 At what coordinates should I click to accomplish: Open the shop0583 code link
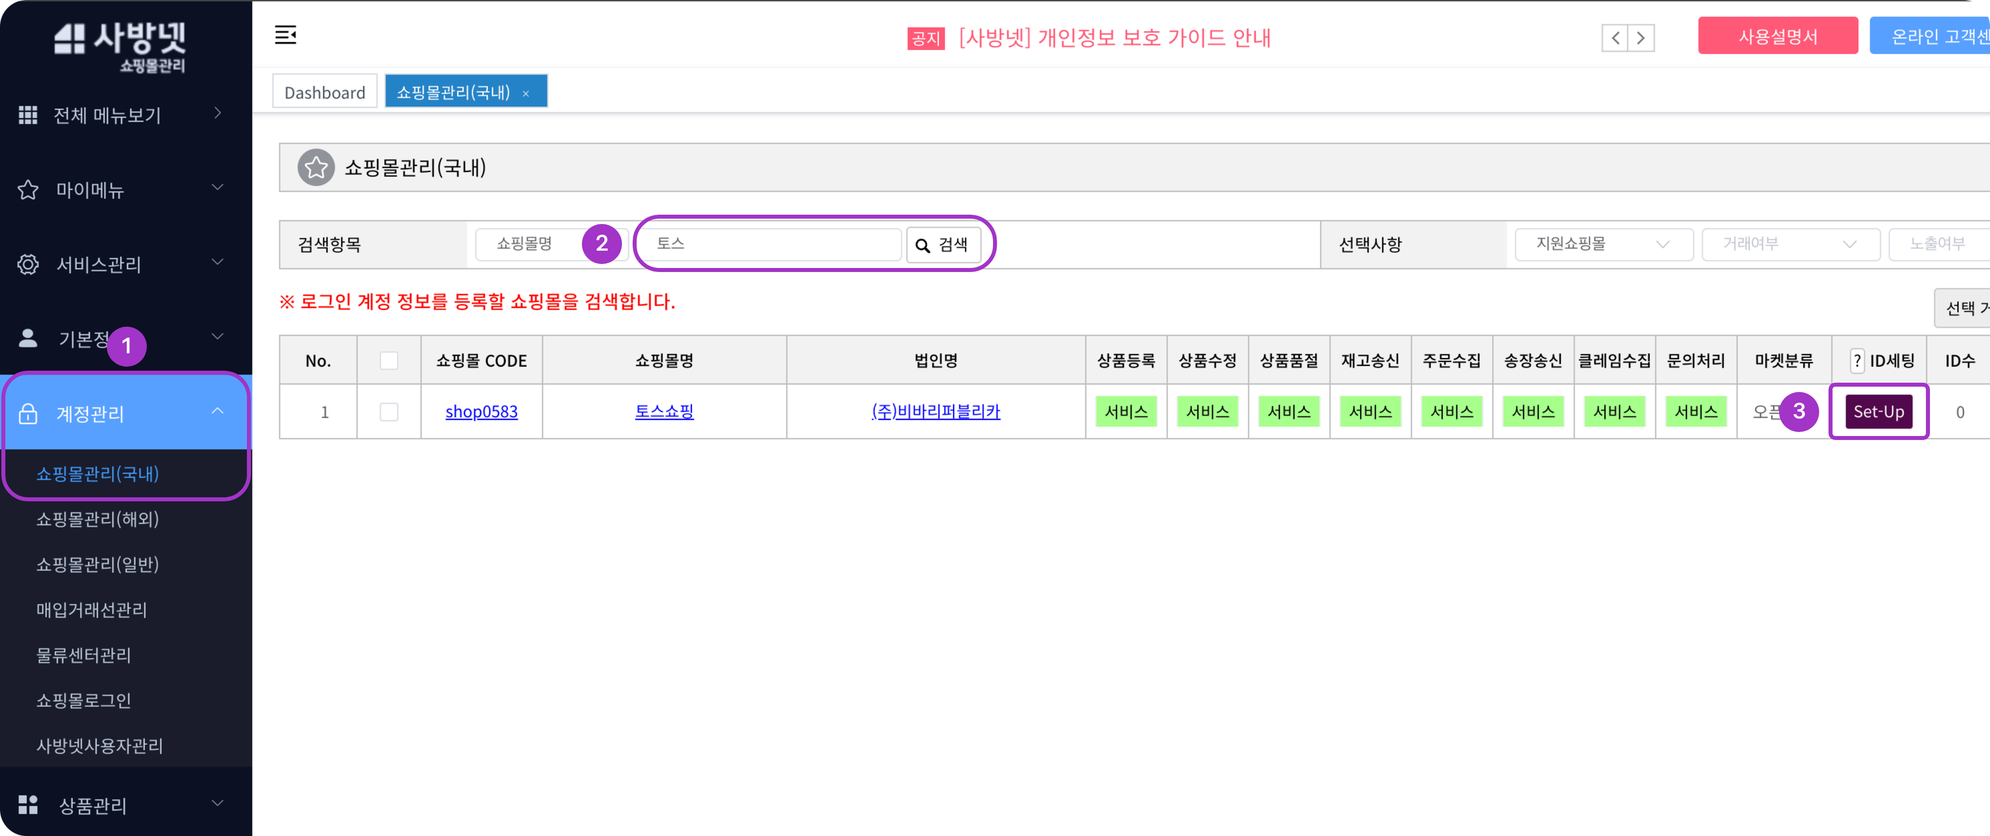point(481,411)
